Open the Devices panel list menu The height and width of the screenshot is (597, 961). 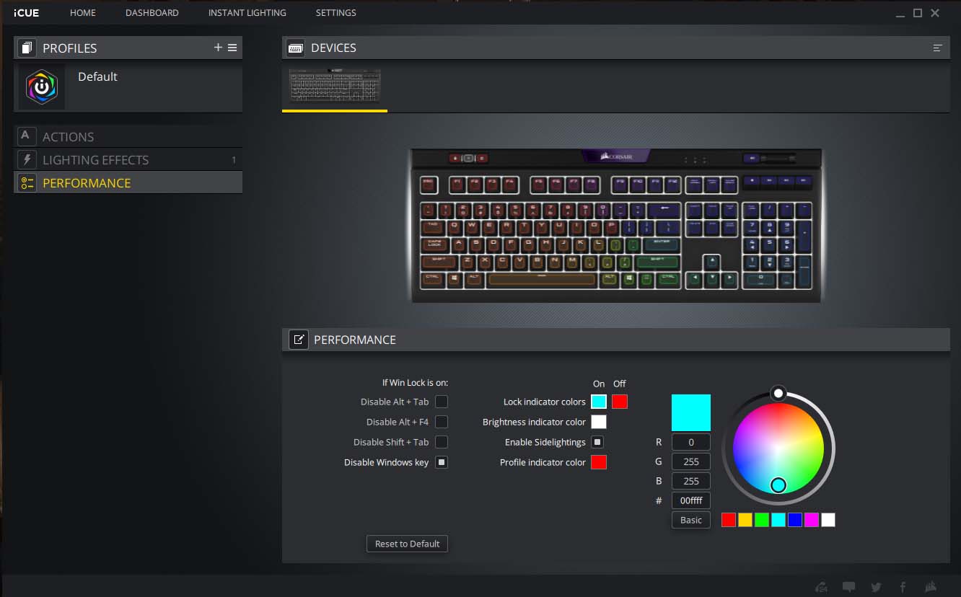pos(937,48)
